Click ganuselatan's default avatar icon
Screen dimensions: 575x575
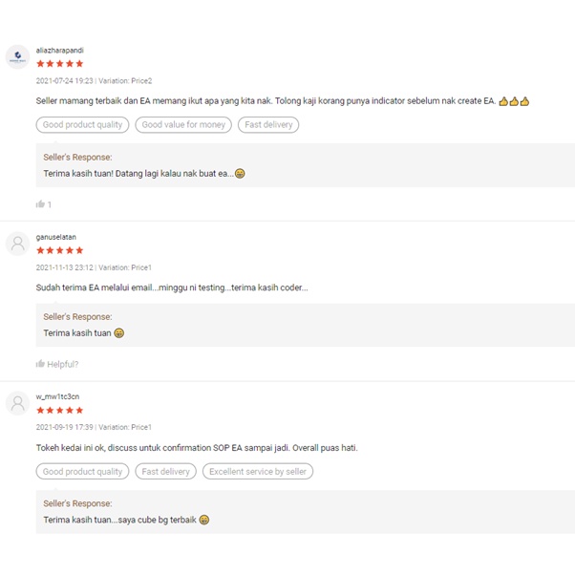click(17, 244)
